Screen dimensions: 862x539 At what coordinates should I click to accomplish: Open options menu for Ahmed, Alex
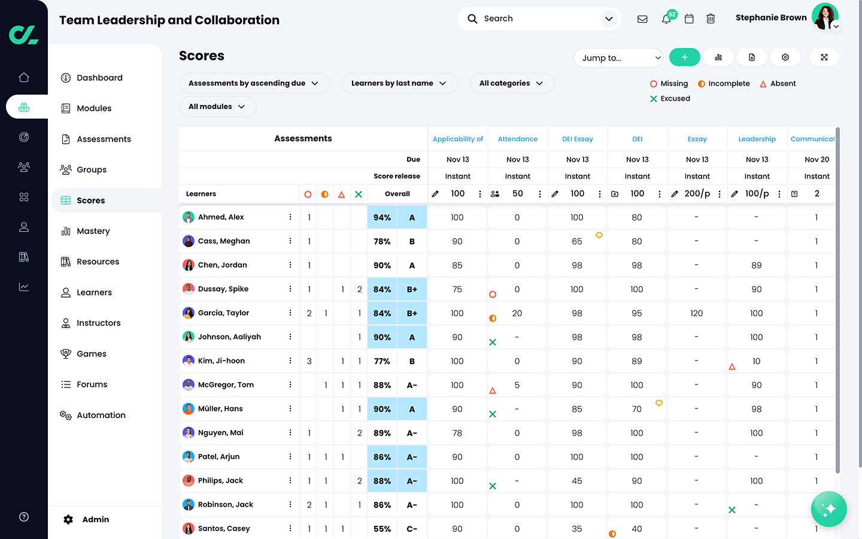pyautogui.click(x=290, y=217)
